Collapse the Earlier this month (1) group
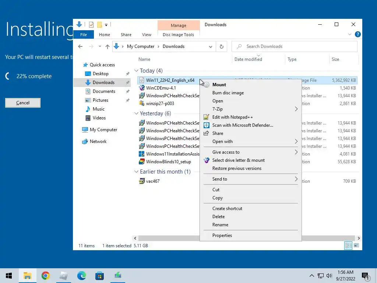Viewport: 377px width, 283px height. tap(136, 172)
